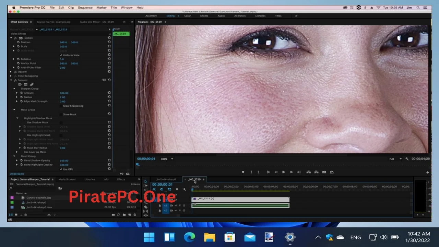
Task: Reset the Position parameter
Action: pyautogui.click(x=109, y=42)
